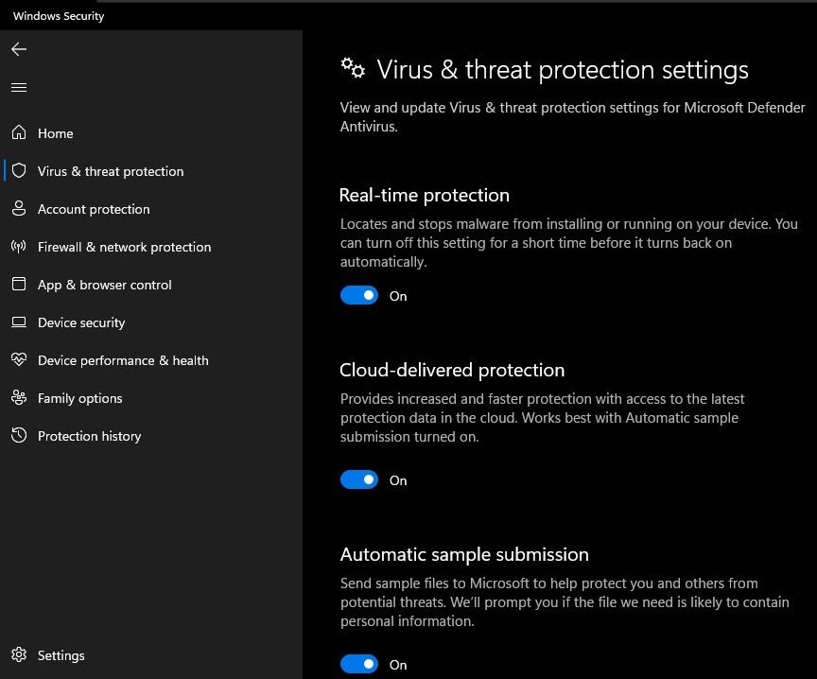Go to Device security section
The width and height of the screenshot is (817, 679).
click(x=81, y=322)
